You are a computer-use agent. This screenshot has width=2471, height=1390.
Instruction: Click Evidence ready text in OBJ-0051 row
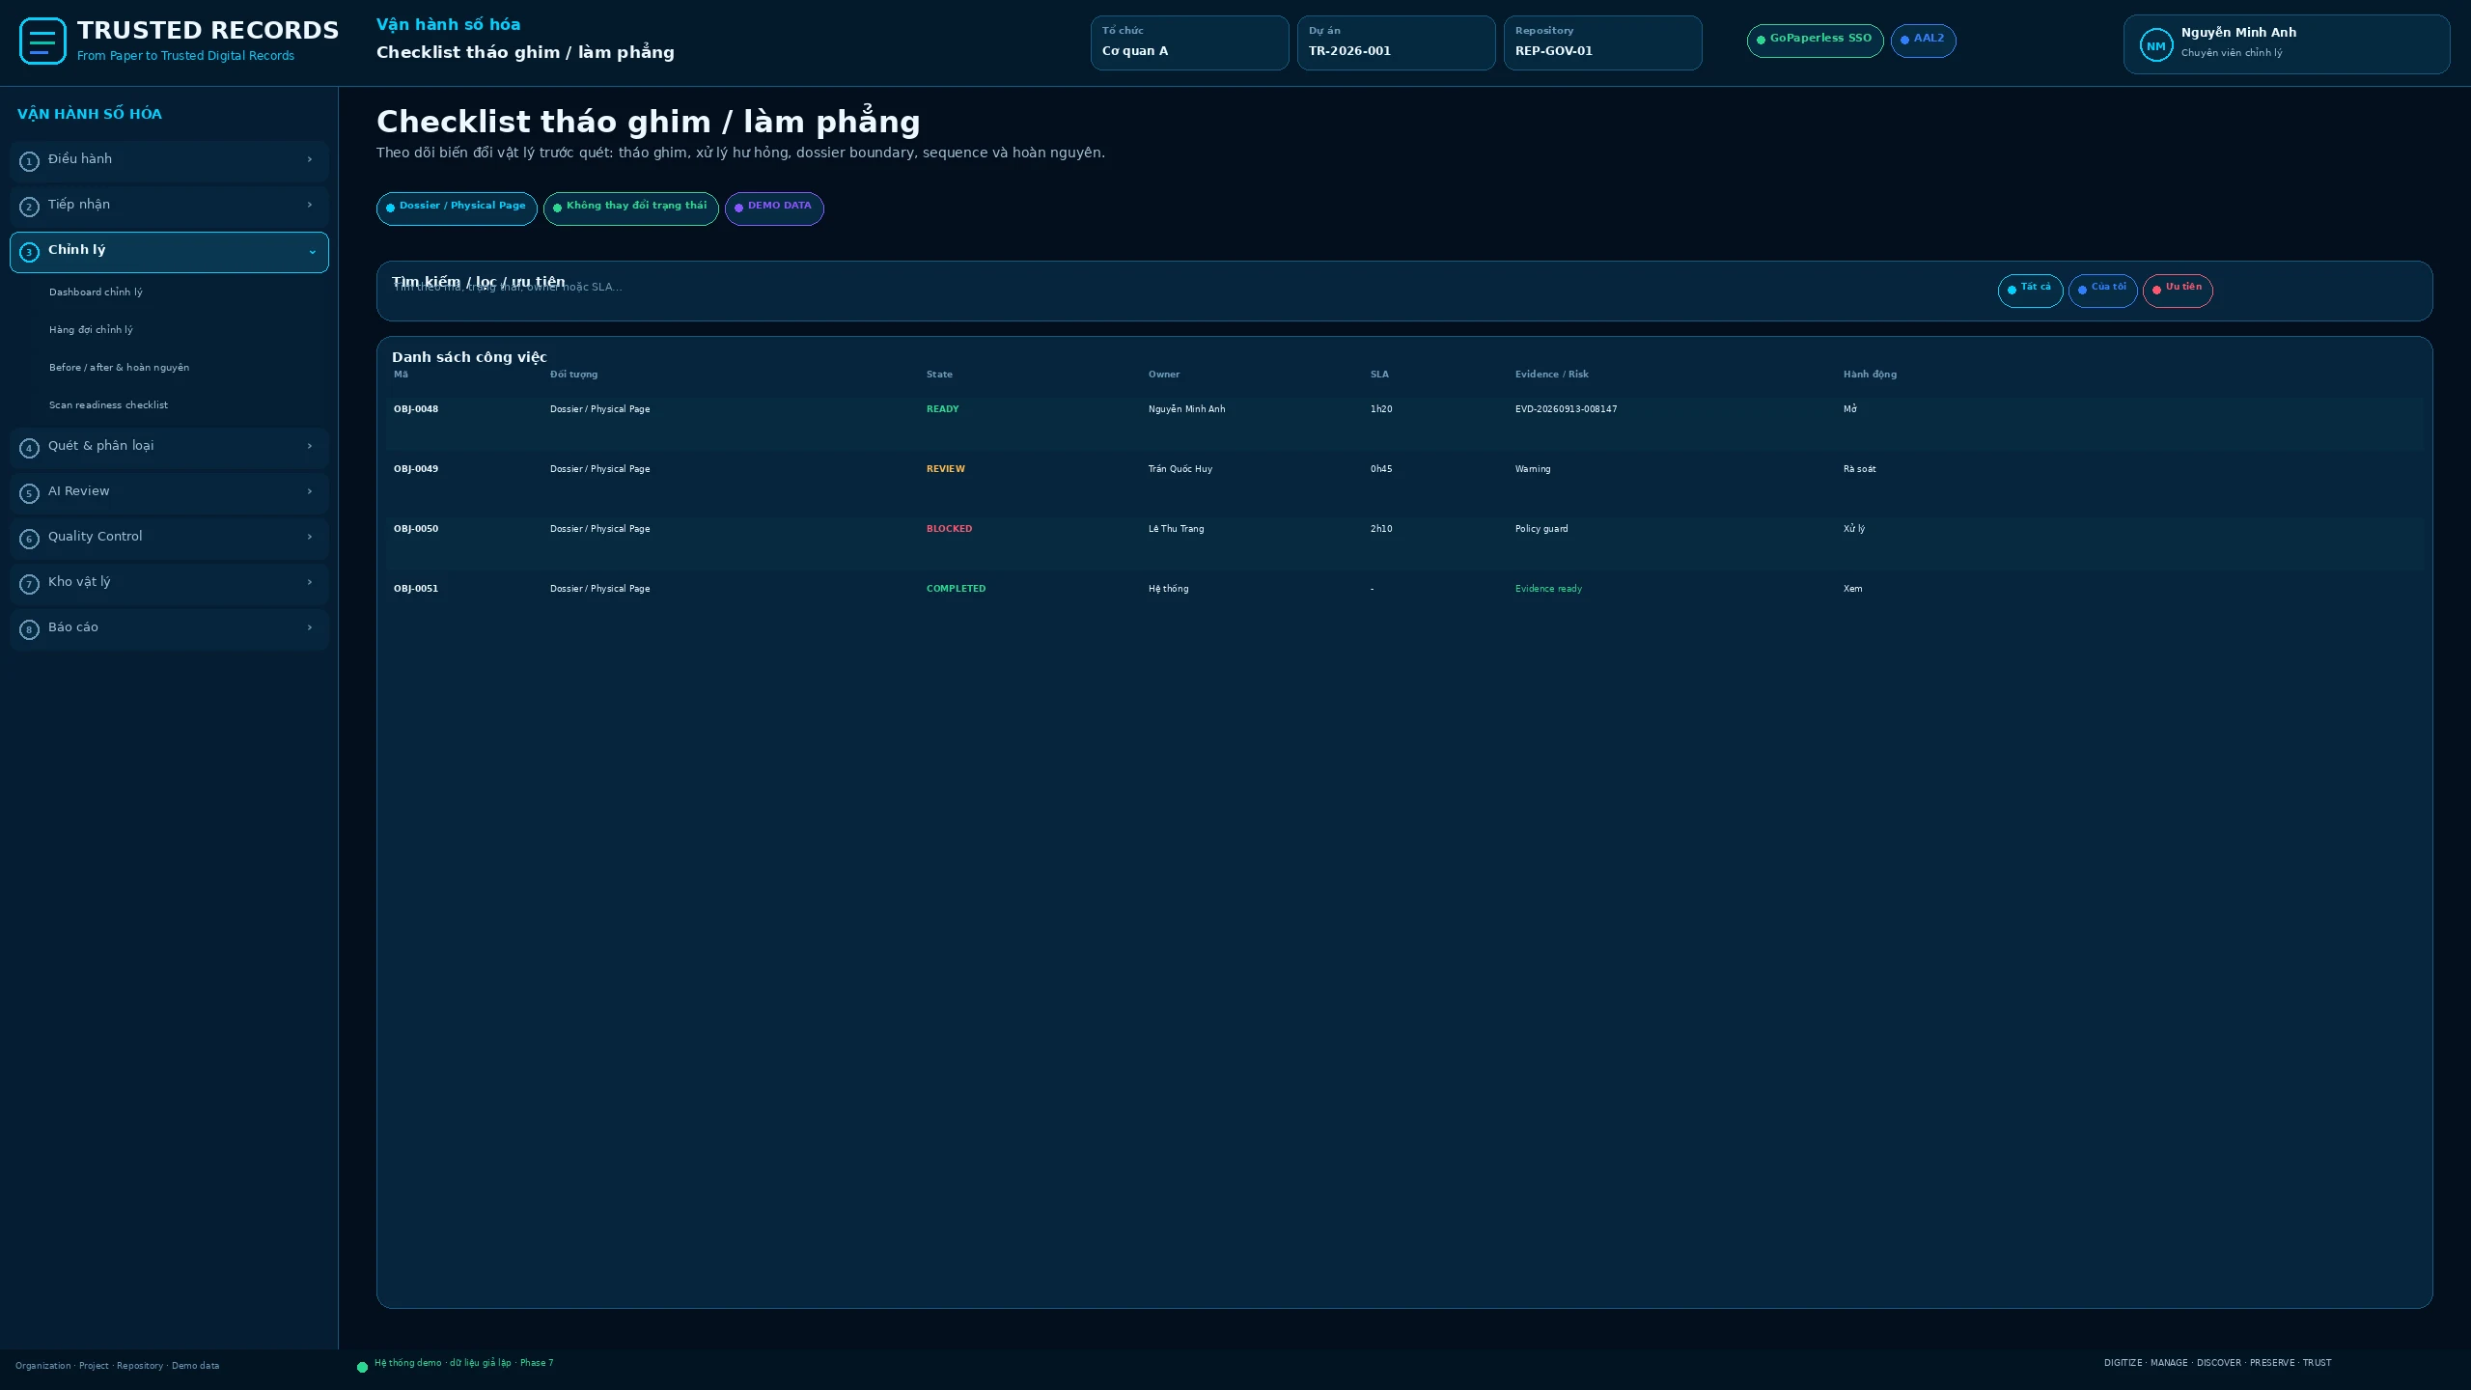1548,589
